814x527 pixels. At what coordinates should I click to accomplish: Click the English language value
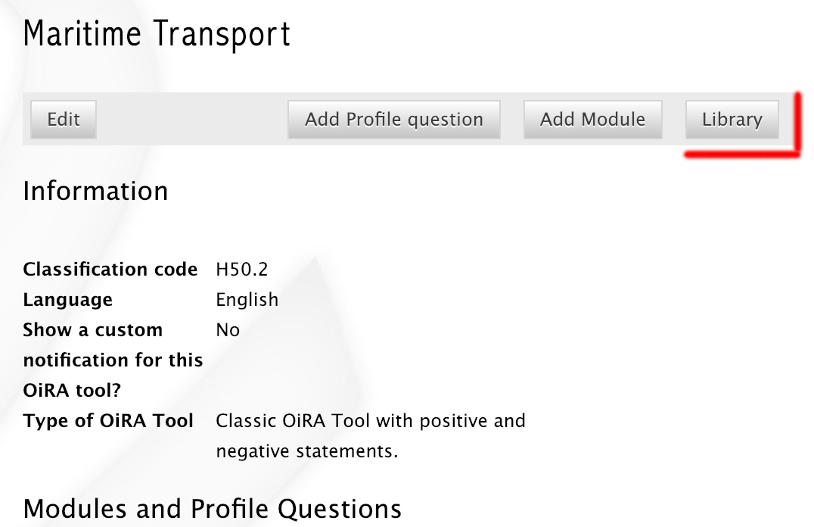[247, 300]
